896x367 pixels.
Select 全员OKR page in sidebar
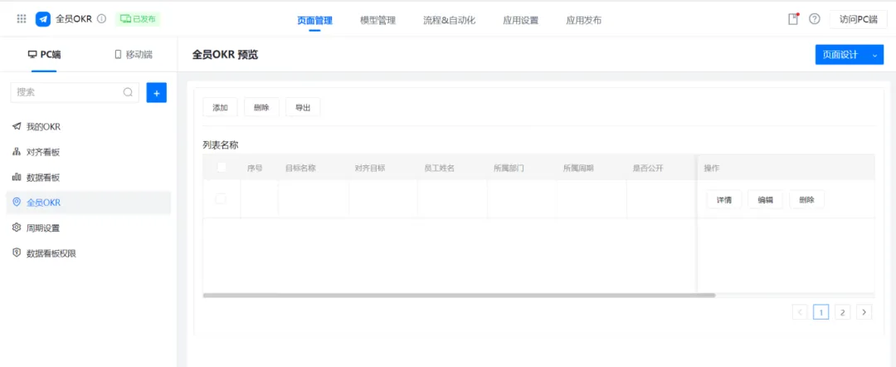point(89,203)
